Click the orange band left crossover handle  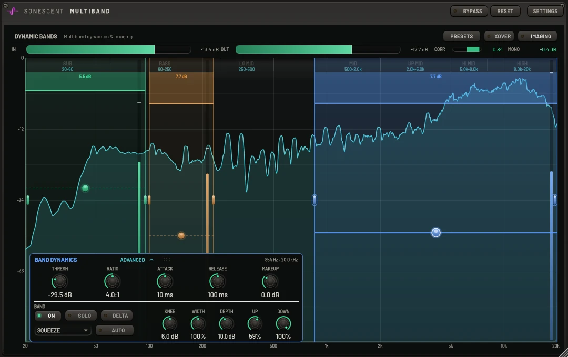[x=149, y=199]
